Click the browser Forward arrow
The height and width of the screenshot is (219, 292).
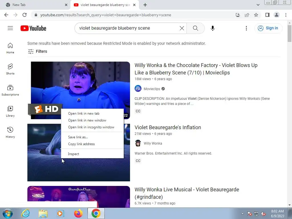tap(15, 15)
